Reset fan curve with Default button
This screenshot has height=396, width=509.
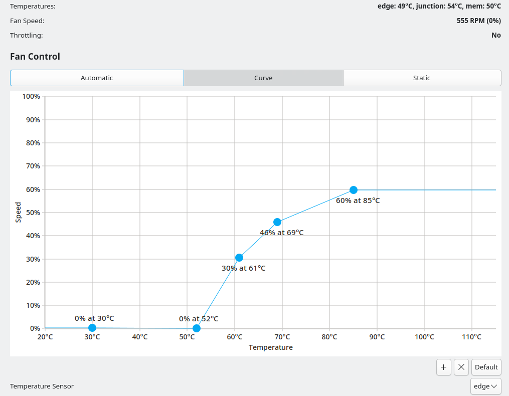486,367
